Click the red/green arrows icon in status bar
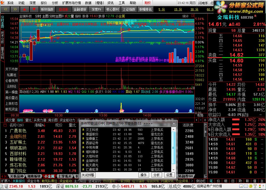This screenshot has width=266, height=190. pyautogui.click(x=260, y=186)
